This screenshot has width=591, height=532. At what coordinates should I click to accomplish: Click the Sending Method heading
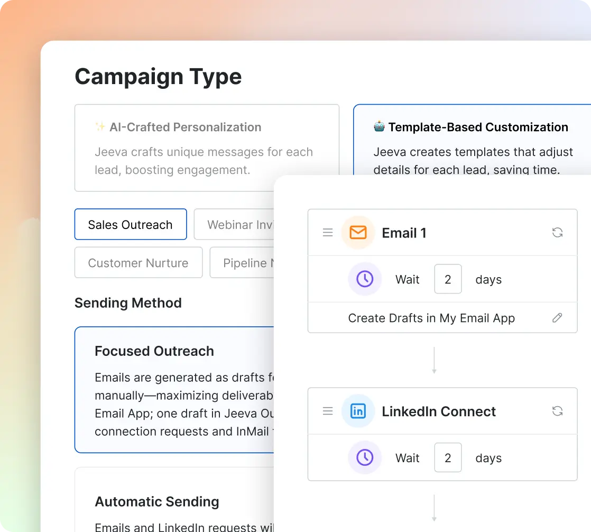pos(128,303)
